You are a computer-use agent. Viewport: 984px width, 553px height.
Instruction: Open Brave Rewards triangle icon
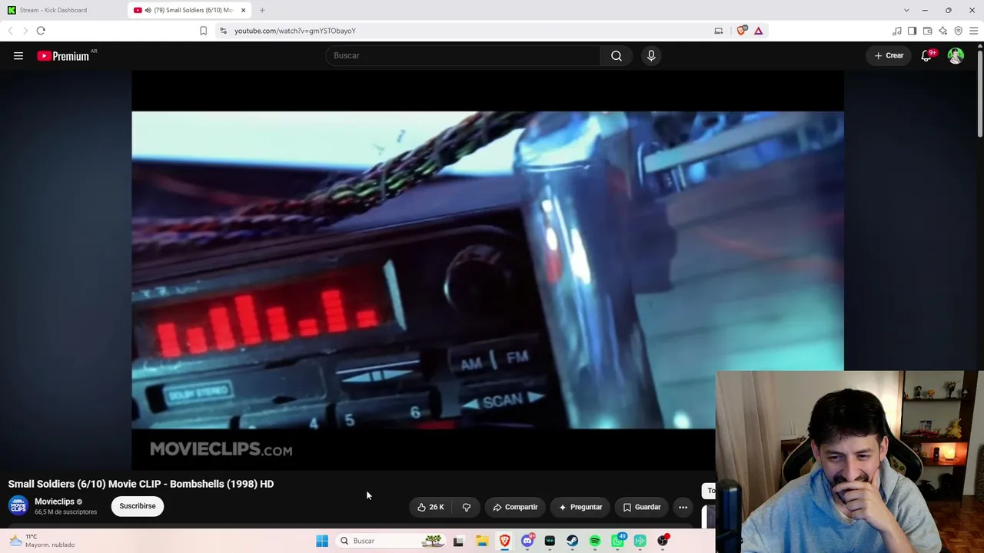coord(758,31)
